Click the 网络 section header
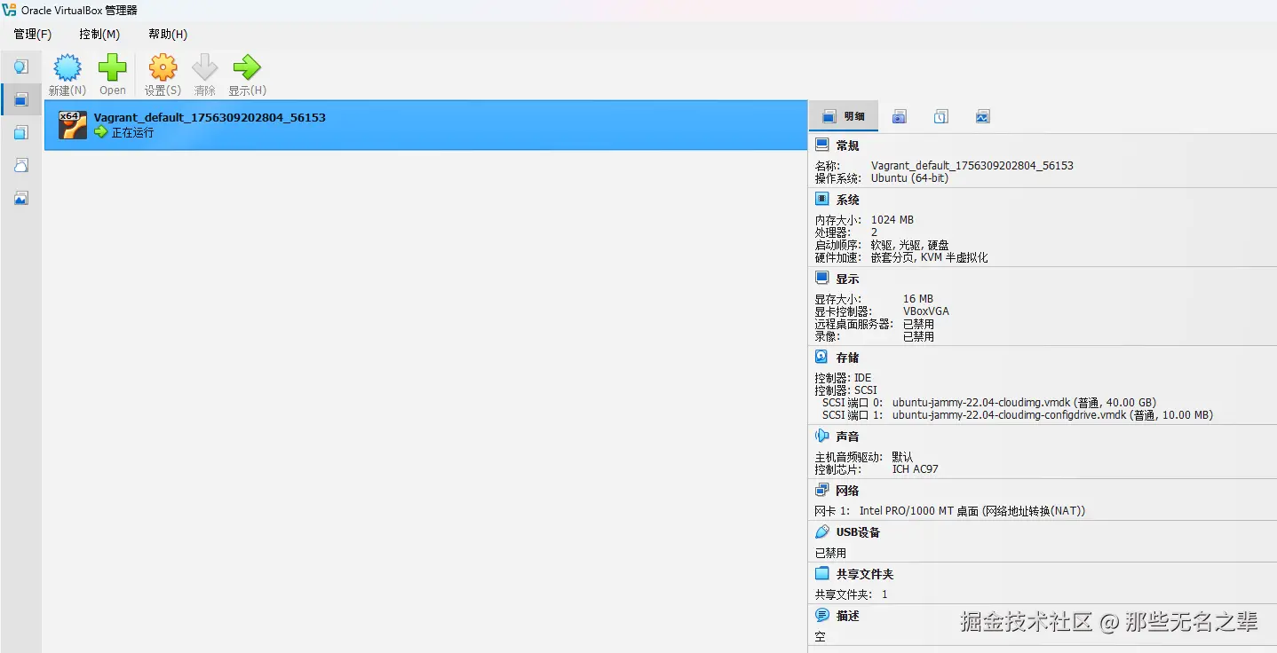 tap(847, 491)
